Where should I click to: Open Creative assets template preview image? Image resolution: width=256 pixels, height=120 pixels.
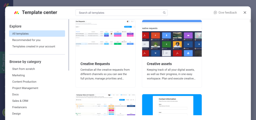click(x=172, y=38)
